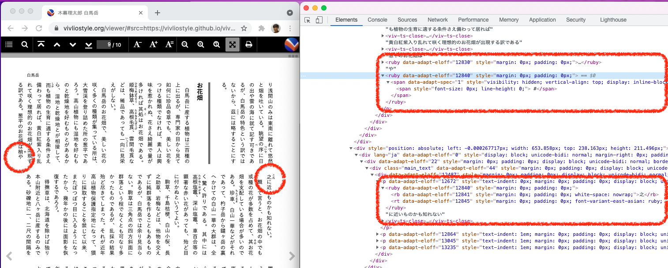Open the Network panel in DevTools
The image size is (668, 268).
(x=437, y=20)
